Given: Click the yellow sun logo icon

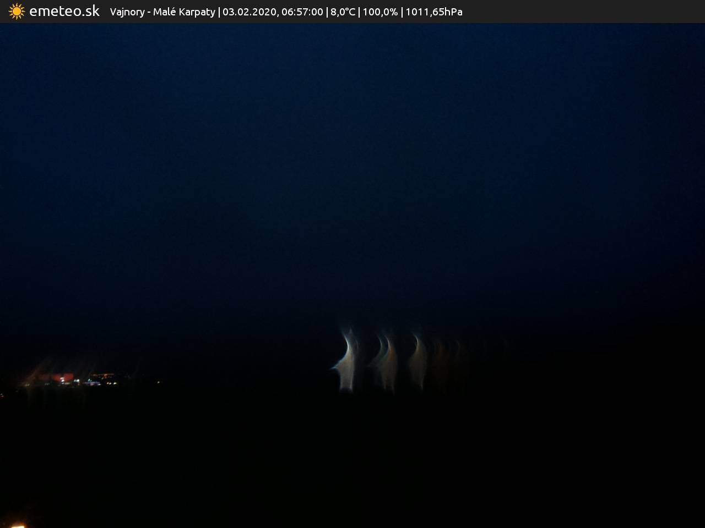Looking at the screenshot, I should coord(17,12).
